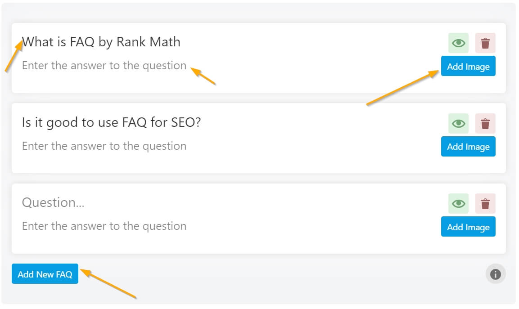Click the answer field under 'What is FAQ by Rank Math'
Image resolution: width=519 pixels, height=309 pixels.
pyautogui.click(x=104, y=65)
